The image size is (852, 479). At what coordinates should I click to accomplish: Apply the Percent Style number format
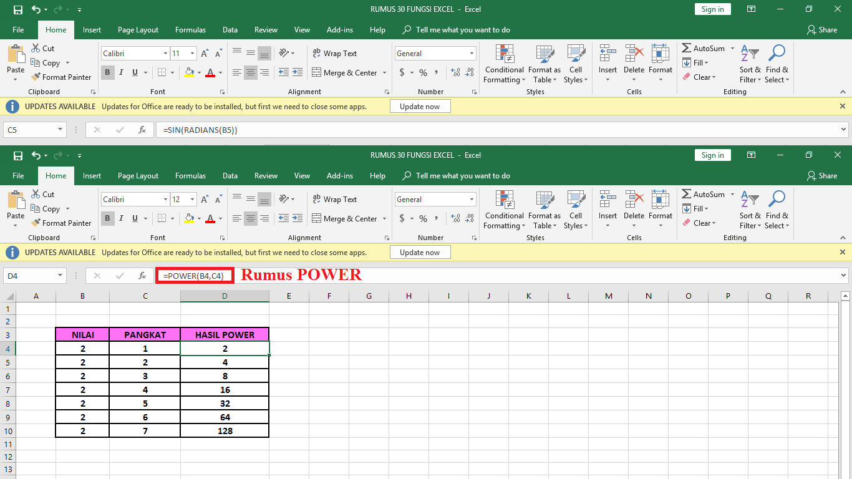tap(423, 219)
